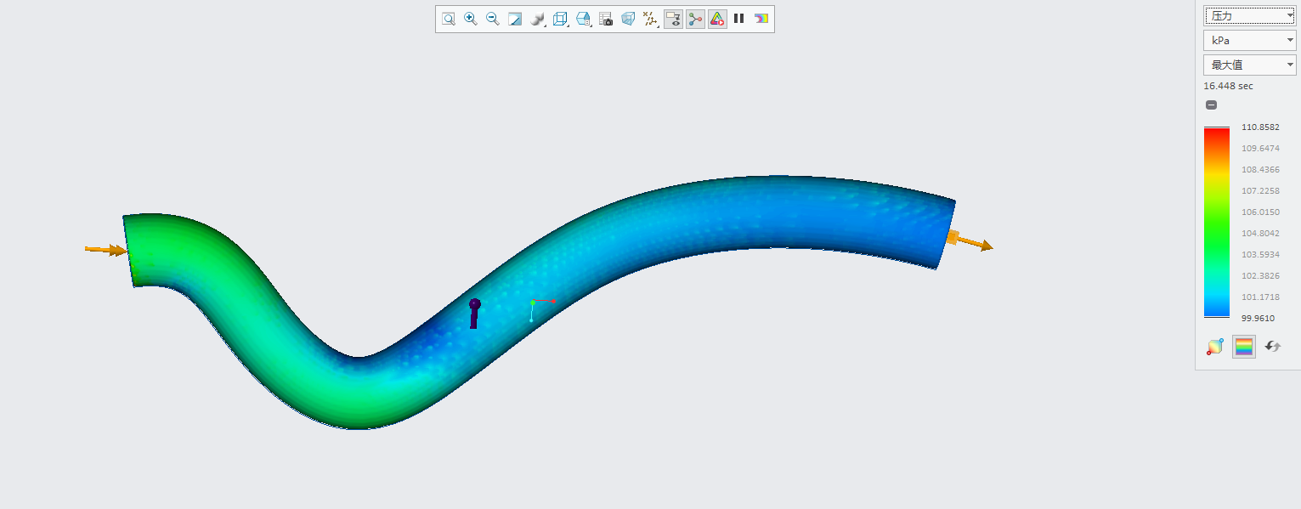Collapse the legend with the minus button

(1211, 105)
